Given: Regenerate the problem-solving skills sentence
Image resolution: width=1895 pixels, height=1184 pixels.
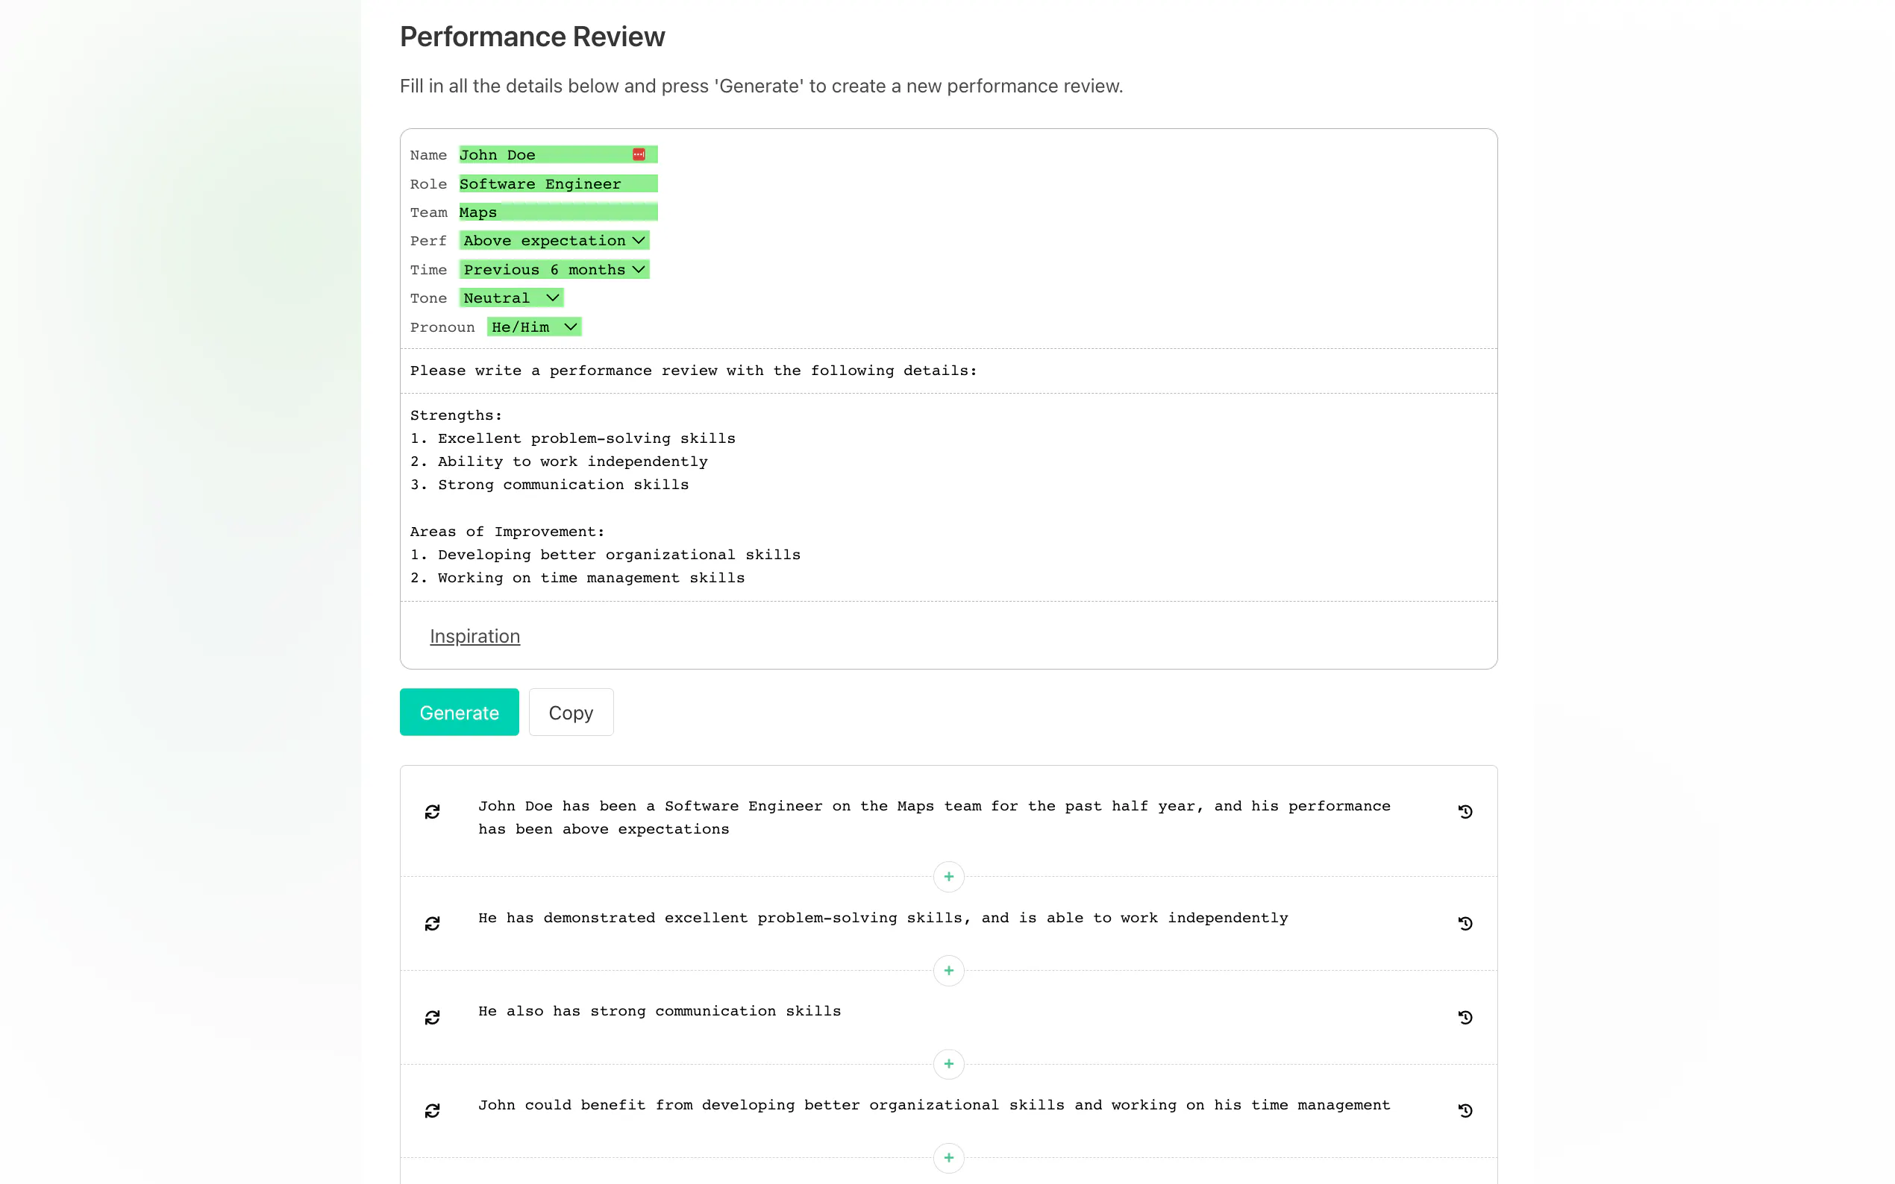Looking at the screenshot, I should [x=433, y=924].
